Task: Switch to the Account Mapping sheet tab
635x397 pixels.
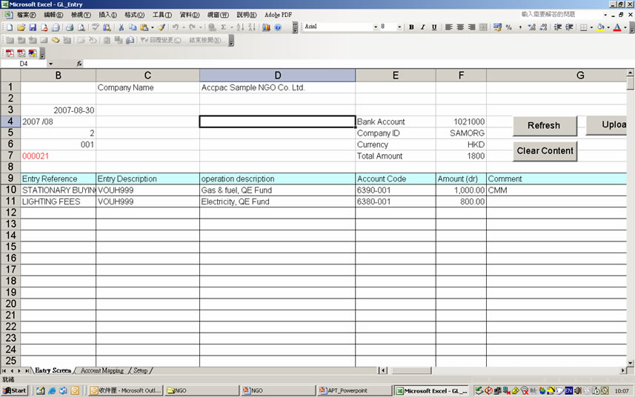Action: click(102, 370)
